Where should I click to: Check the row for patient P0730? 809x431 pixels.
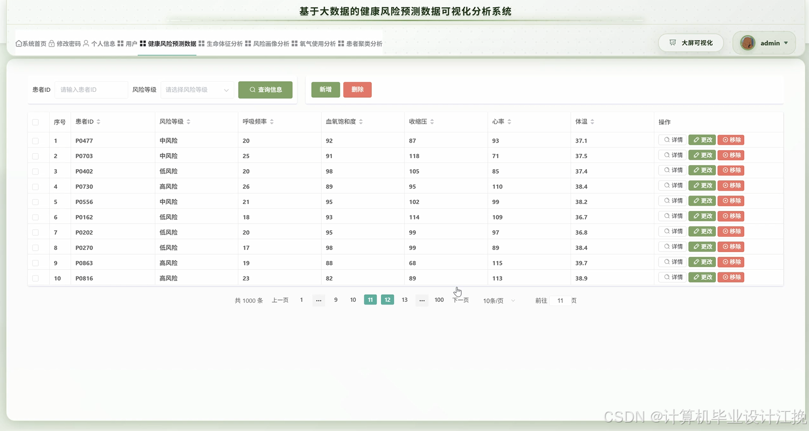(x=35, y=187)
